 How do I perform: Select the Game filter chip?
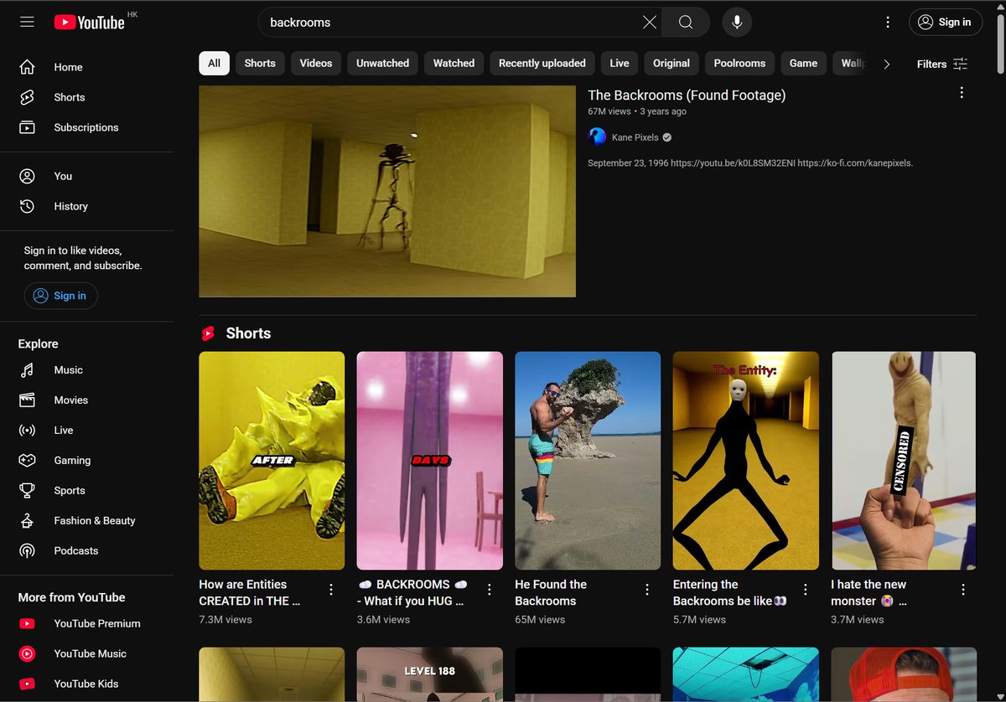point(803,63)
